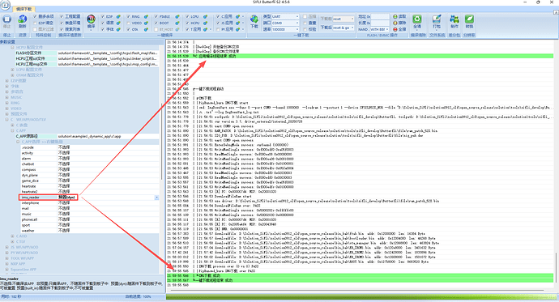Open the imu_reader value dropdown arrow
This screenshot has width=559, height=302.
(x=156, y=198)
